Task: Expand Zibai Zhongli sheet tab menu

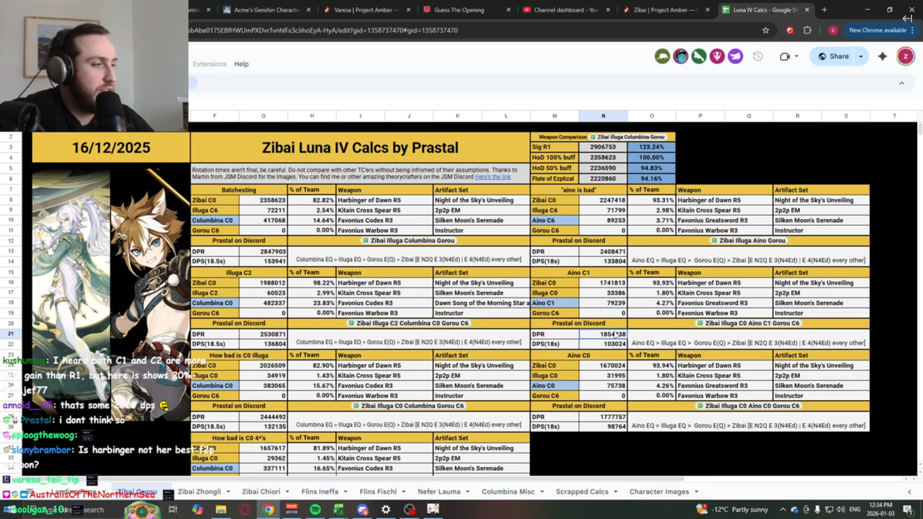Action: click(228, 492)
